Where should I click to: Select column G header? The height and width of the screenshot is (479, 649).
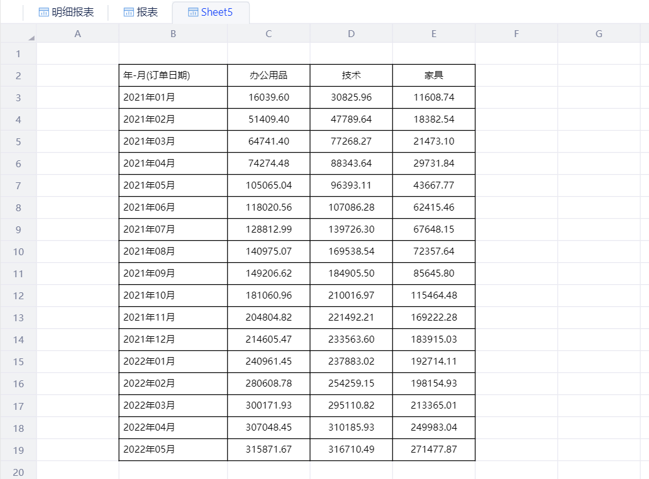tap(599, 34)
